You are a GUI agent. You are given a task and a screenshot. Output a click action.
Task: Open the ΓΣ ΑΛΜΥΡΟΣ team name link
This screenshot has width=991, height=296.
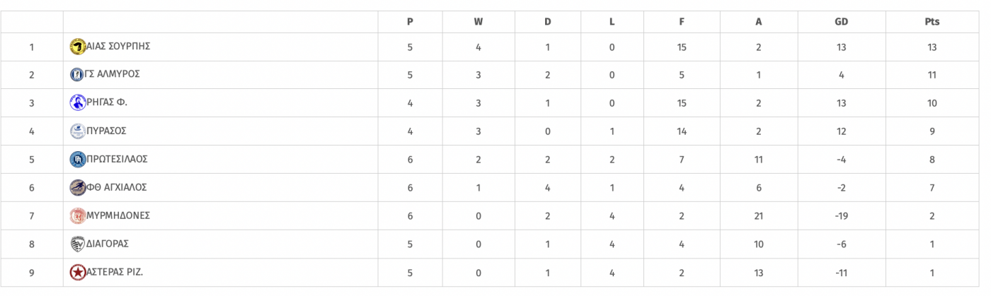(x=113, y=74)
